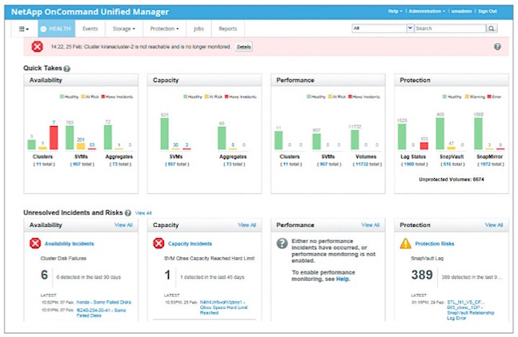The width and height of the screenshot is (518, 337).
Task: Click the yellow 201 SVMs at-risk bar
Action: pyautogui.click(x=81, y=146)
